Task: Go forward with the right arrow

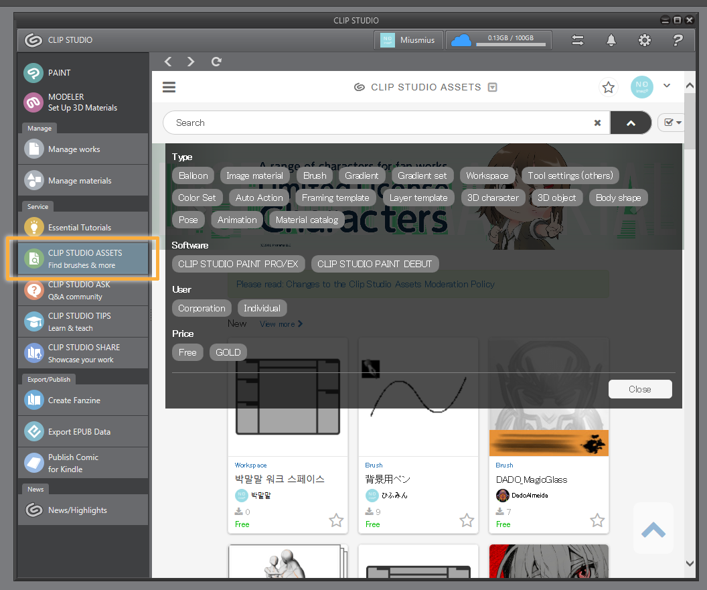Action: [191, 62]
